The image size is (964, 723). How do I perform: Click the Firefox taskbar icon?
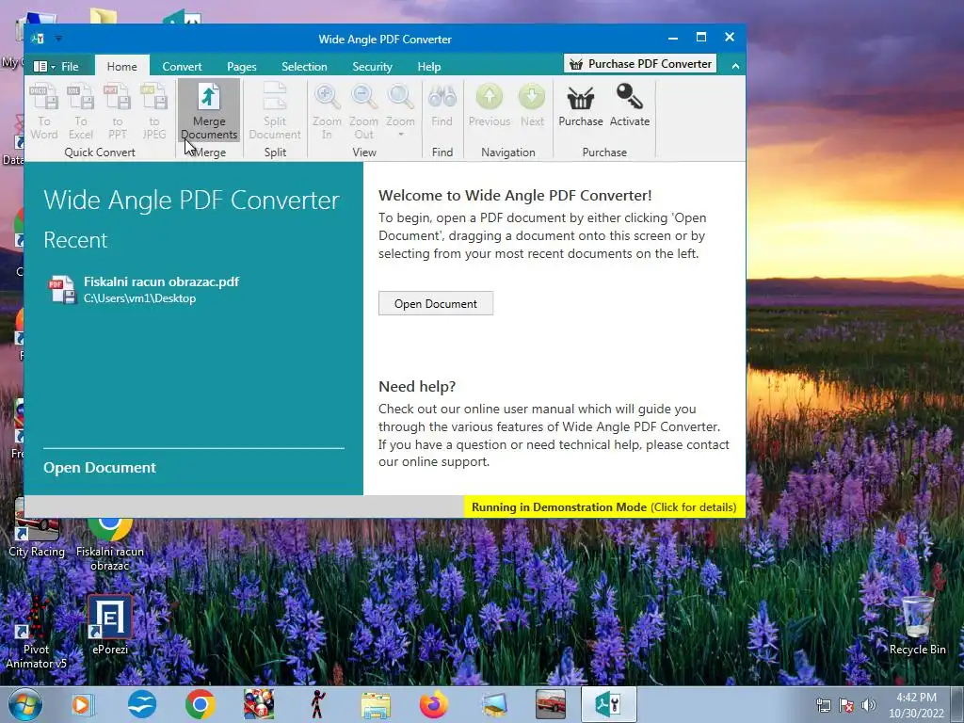(433, 704)
